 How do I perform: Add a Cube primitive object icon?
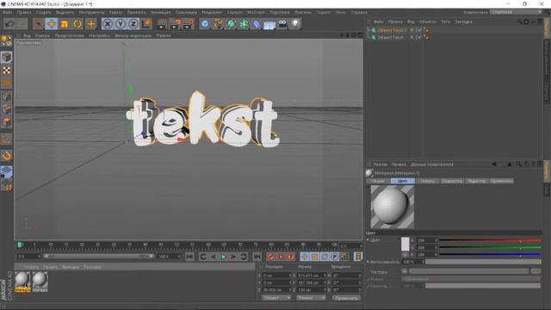[205, 24]
